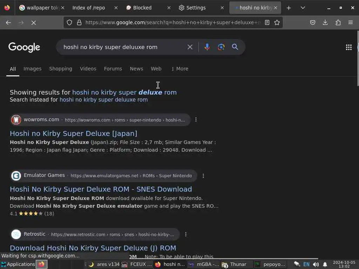Image resolution: width=359 pixels, height=269 pixels.
Task: Open the volume speaker tray icon
Action: pyautogui.click(x=316, y=264)
